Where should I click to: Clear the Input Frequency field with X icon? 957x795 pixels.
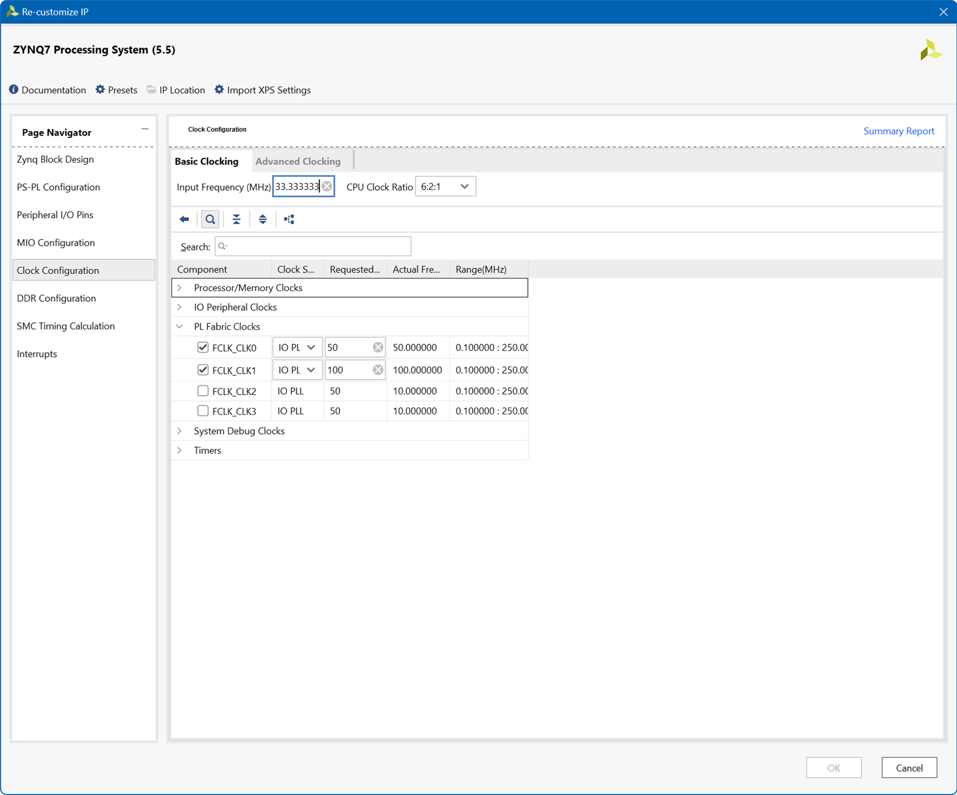(x=327, y=186)
